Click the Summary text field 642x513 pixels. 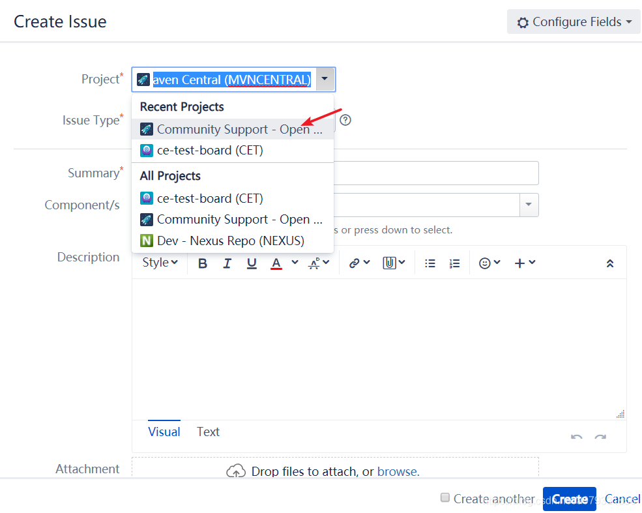click(436, 173)
